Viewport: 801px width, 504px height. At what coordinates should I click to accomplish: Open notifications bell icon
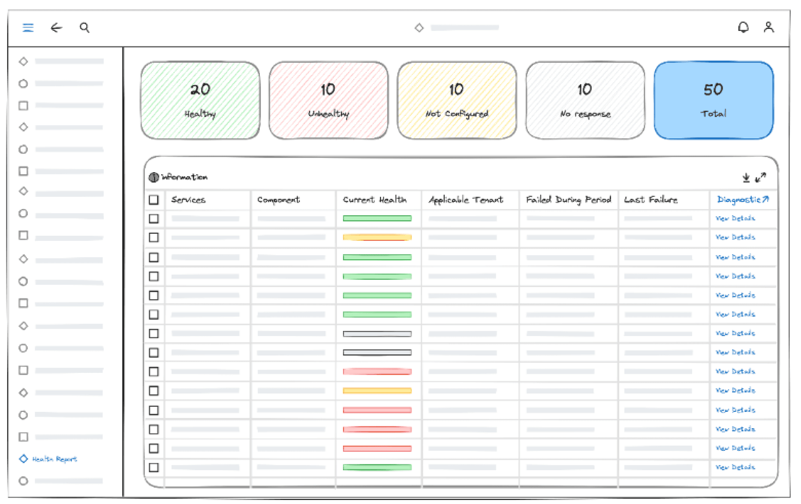point(743,27)
